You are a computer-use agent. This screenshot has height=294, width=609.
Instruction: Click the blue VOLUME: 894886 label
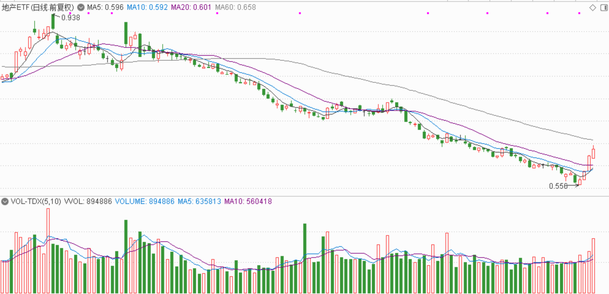pos(145,201)
